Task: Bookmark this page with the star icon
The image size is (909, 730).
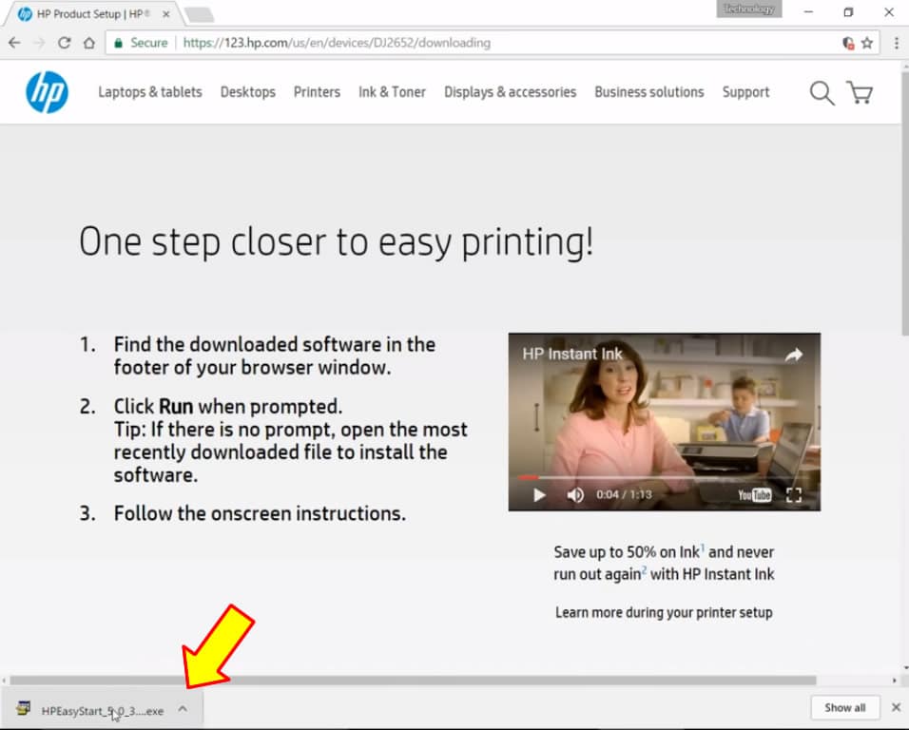Action: click(867, 43)
